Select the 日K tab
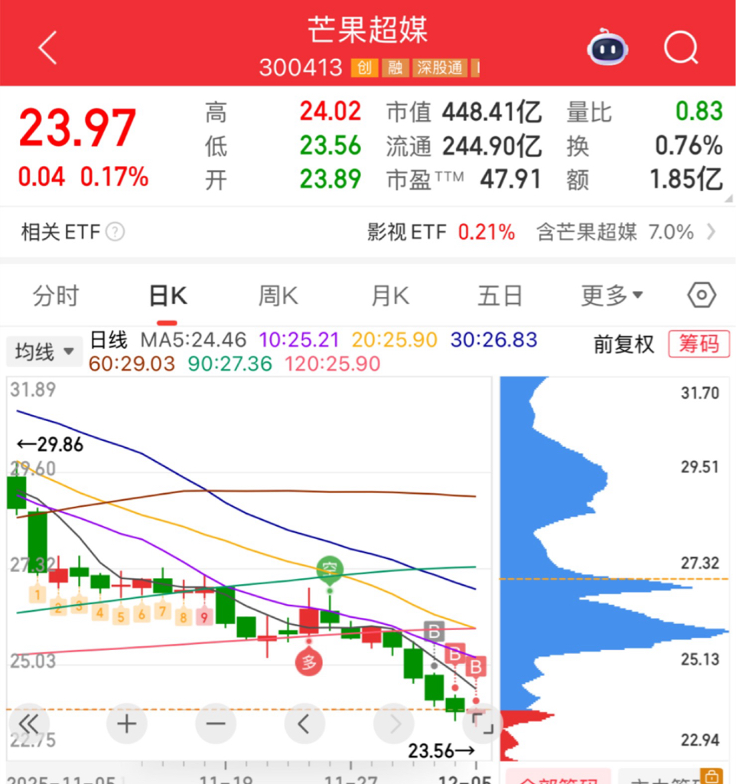736x784 pixels. pos(168,296)
